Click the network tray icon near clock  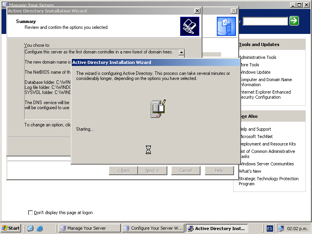281,229
